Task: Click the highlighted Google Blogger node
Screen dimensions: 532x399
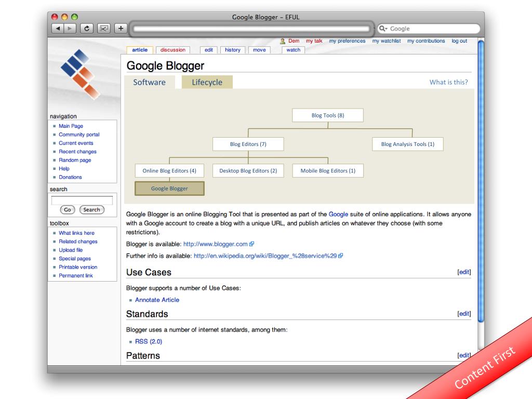Action: (x=169, y=189)
